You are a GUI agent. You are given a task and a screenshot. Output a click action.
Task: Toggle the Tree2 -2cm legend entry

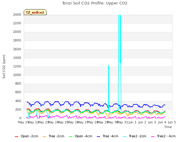click(x=134, y=136)
